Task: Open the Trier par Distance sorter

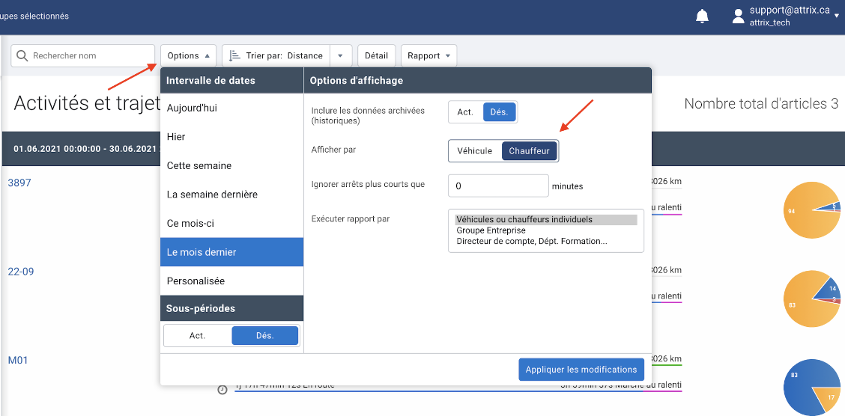Action: coord(276,55)
